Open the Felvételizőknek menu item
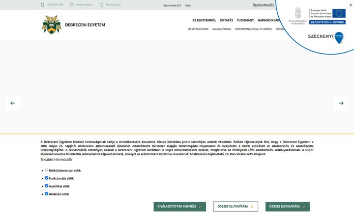The width and height of the screenshot is (354, 221). (198, 29)
